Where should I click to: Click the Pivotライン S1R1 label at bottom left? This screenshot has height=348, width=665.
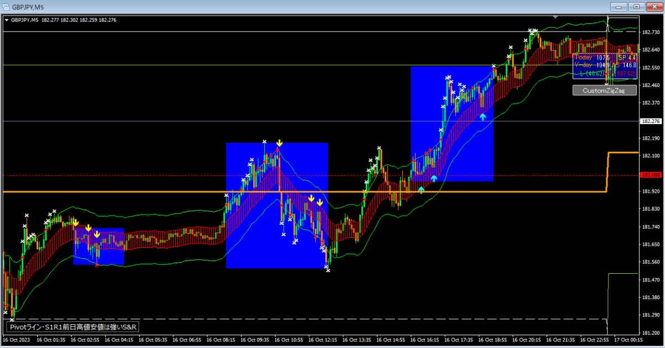(x=71, y=327)
